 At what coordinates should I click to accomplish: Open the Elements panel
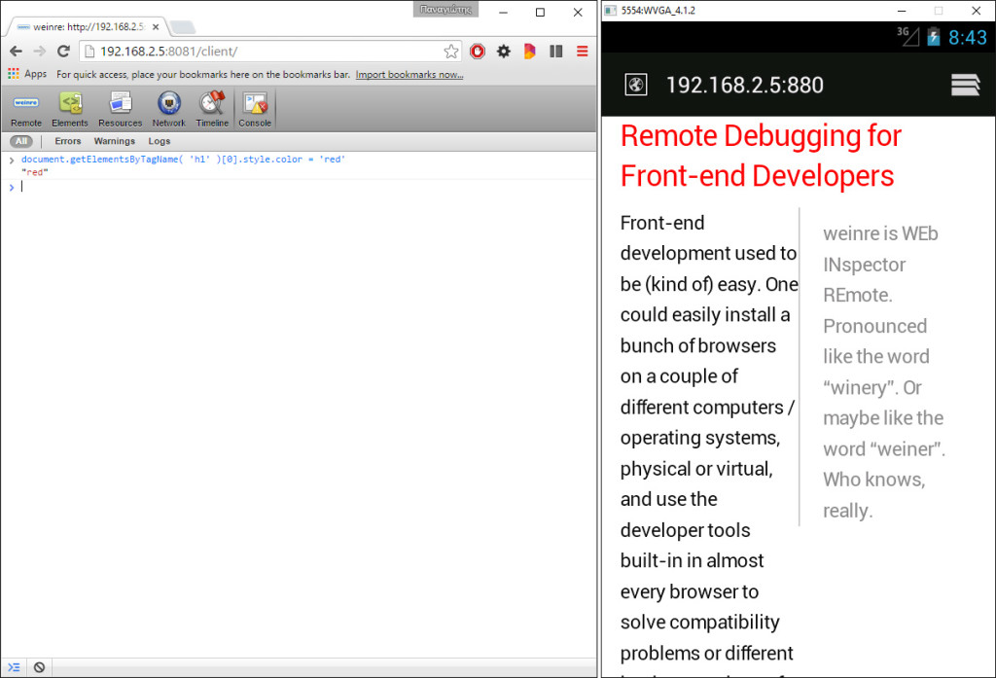coord(70,109)
